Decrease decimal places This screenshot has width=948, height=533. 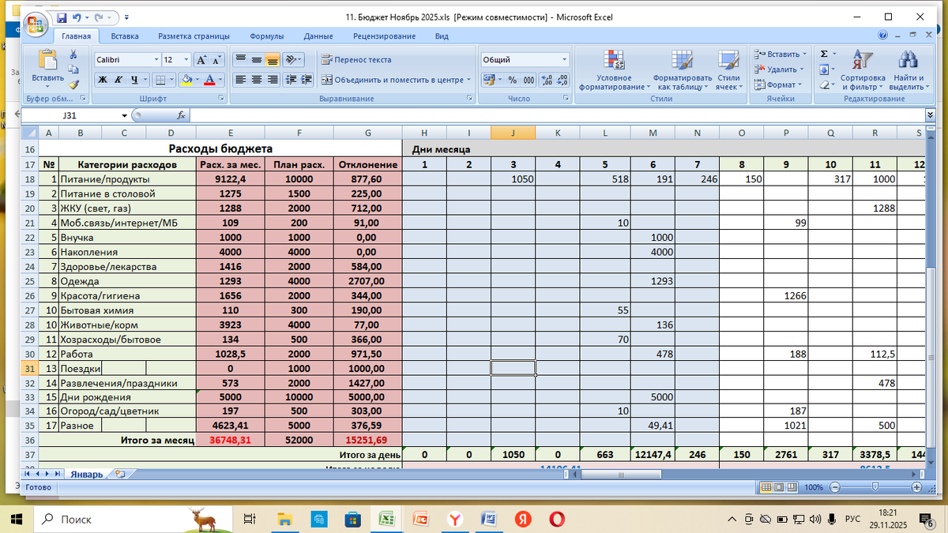point(562,80)
